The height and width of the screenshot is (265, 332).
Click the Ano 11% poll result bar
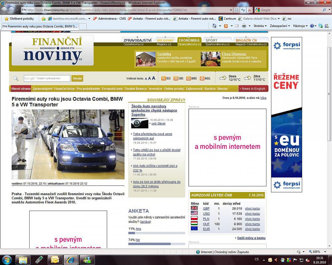coord(157,233)
